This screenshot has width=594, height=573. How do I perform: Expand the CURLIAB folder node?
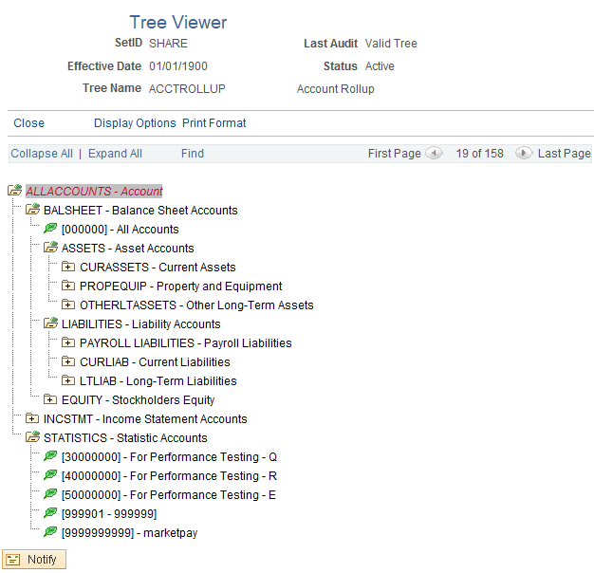click(x=68, y=361)
